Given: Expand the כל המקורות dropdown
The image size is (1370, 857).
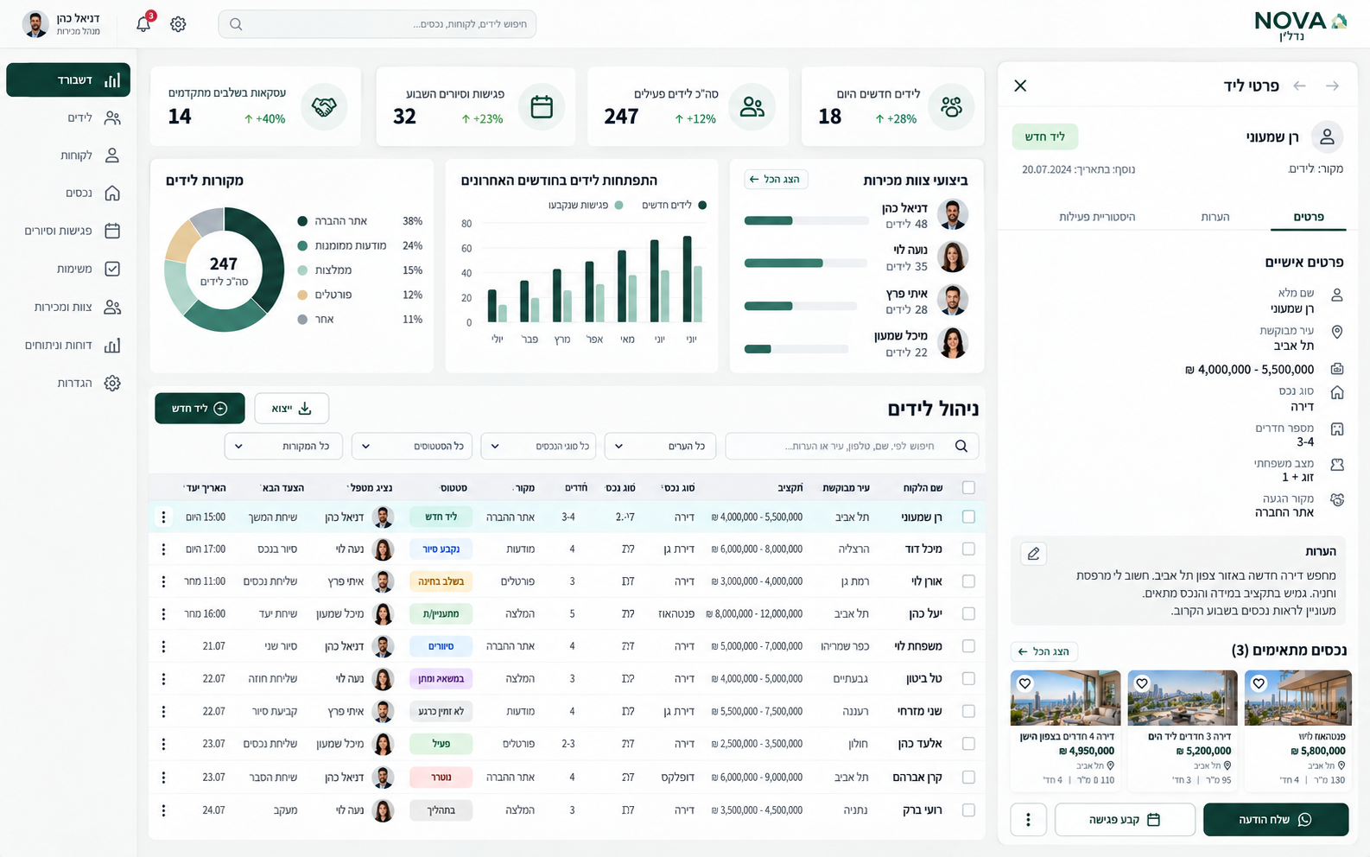Looking at the screenshot, I should (x=283, y=446).
